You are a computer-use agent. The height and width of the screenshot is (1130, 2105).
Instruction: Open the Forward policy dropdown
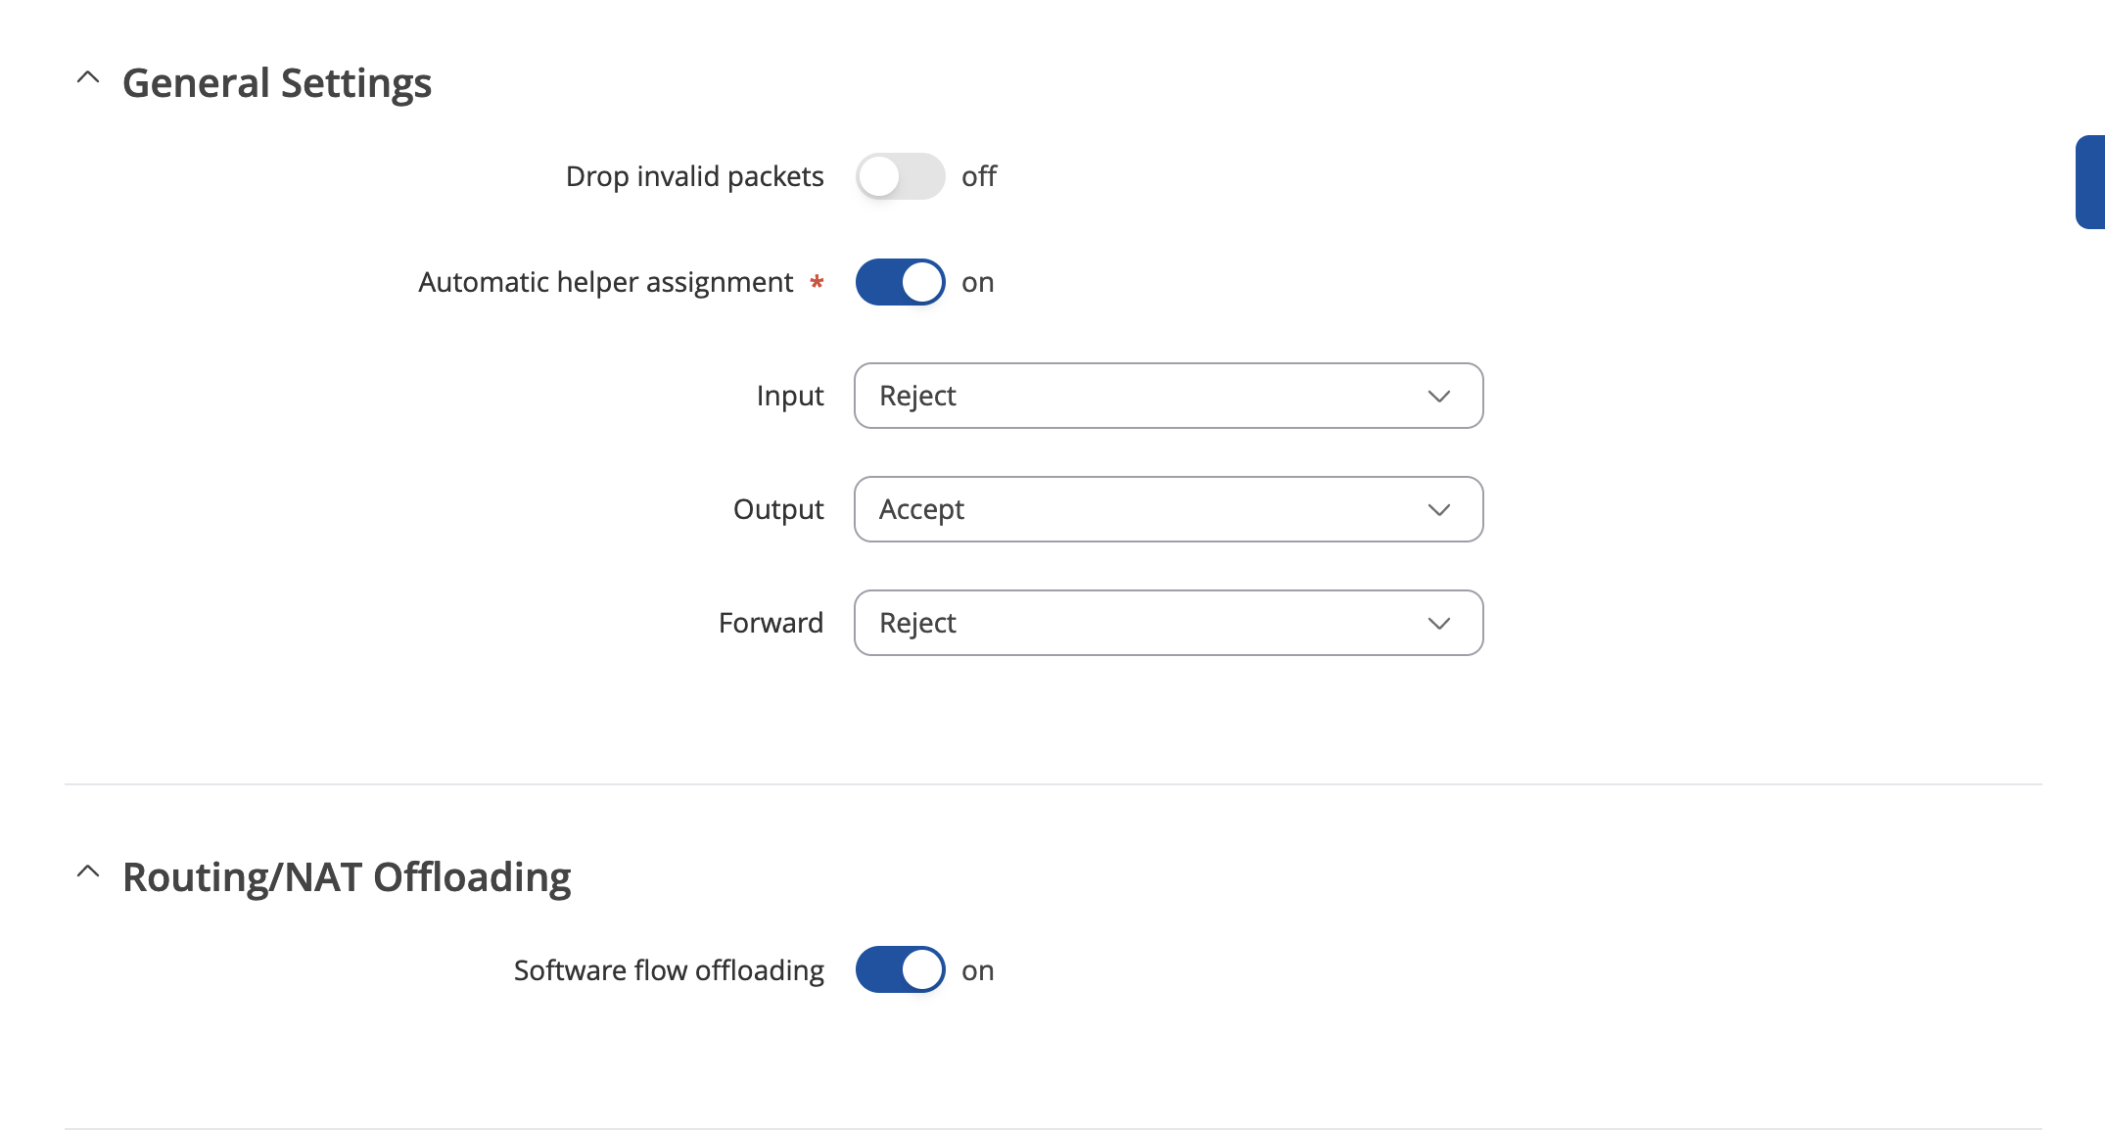1168,623
